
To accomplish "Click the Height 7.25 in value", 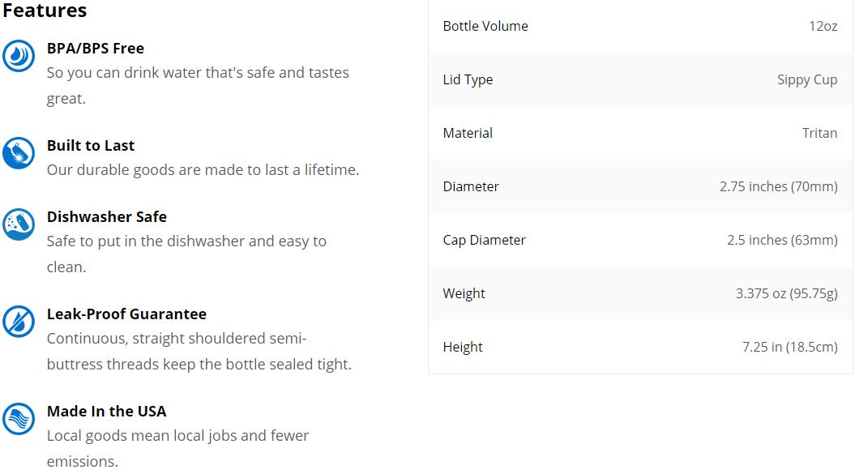I will click(789, 347).
